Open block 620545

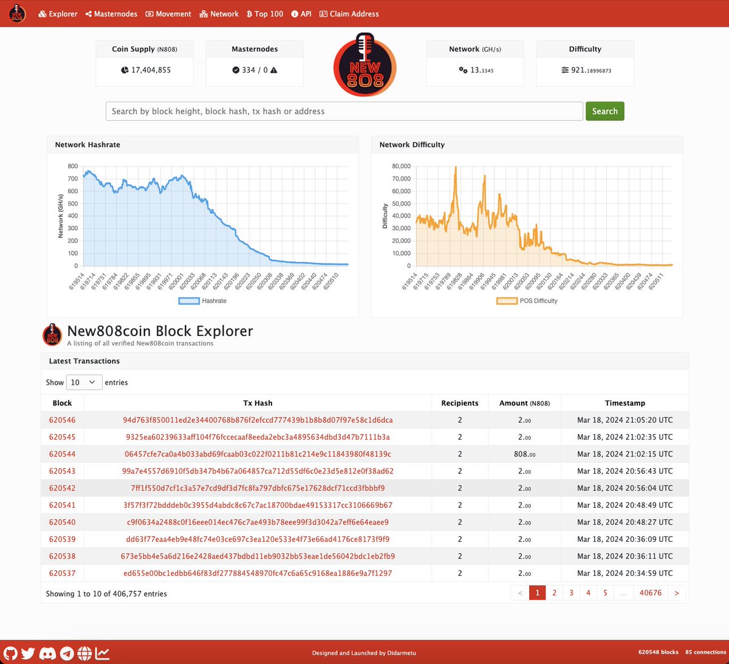(63, 437)
